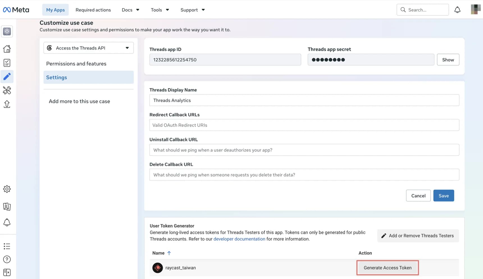The width and height of the screenshot is (483, 279).
Task: Open the checklist icon in sidebar
Action: click(7, 63)
